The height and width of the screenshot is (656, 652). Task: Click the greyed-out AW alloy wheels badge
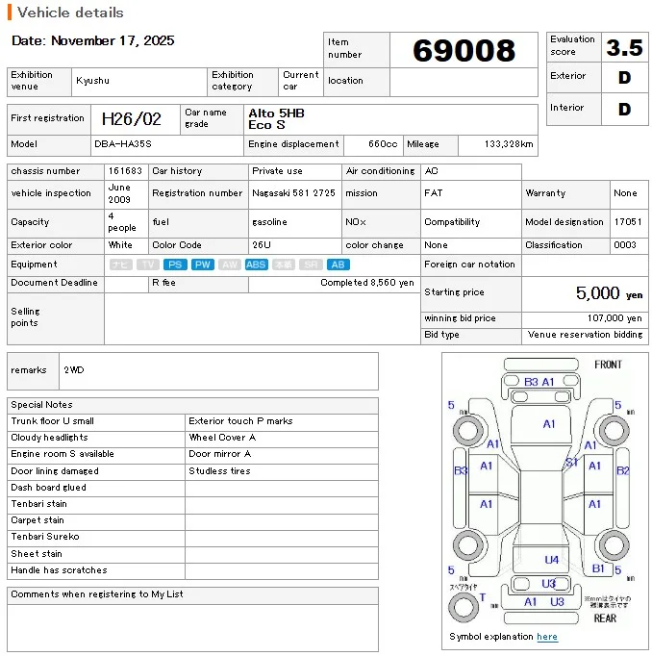[230, 265]
